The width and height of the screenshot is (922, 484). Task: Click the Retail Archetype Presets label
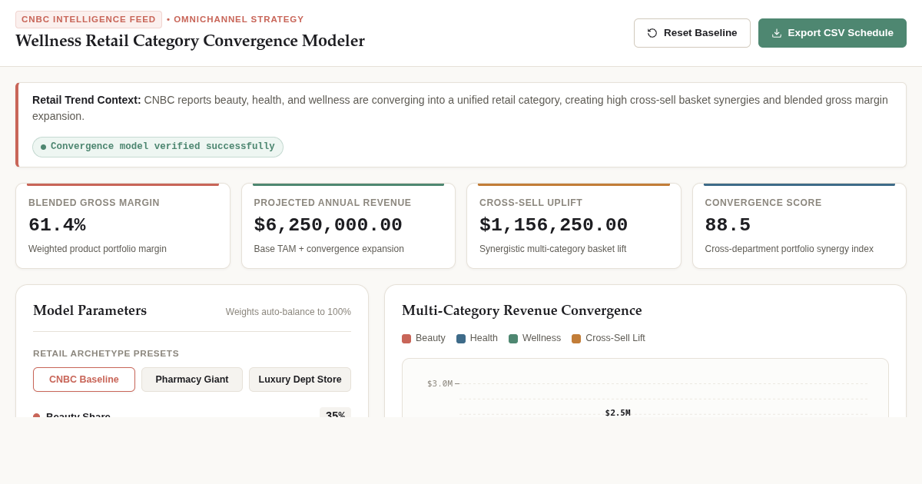tap(106, 353)
